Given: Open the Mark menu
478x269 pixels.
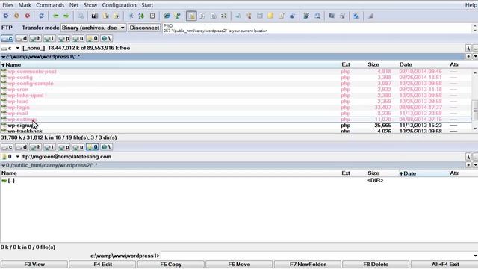Looking at the screenshot, I should (25, 5).
